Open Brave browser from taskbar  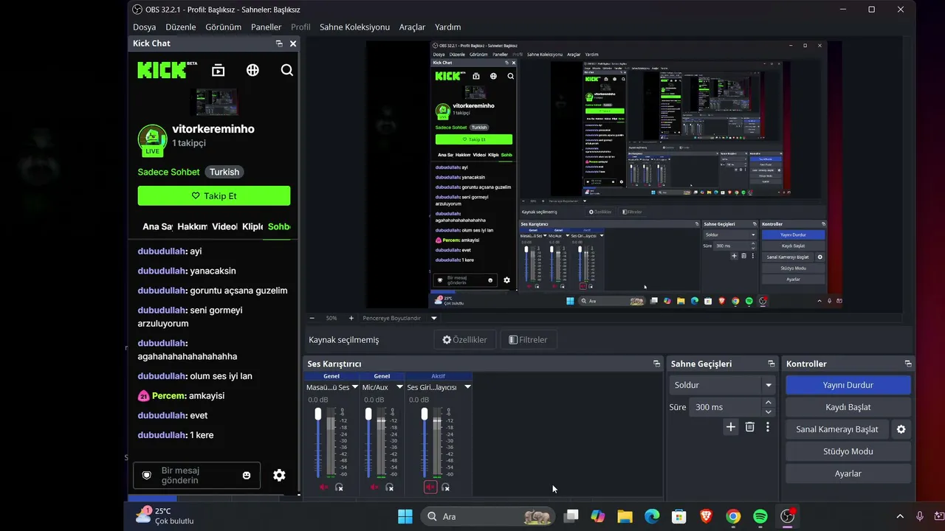pyautogui.click(x=706, y=516)
